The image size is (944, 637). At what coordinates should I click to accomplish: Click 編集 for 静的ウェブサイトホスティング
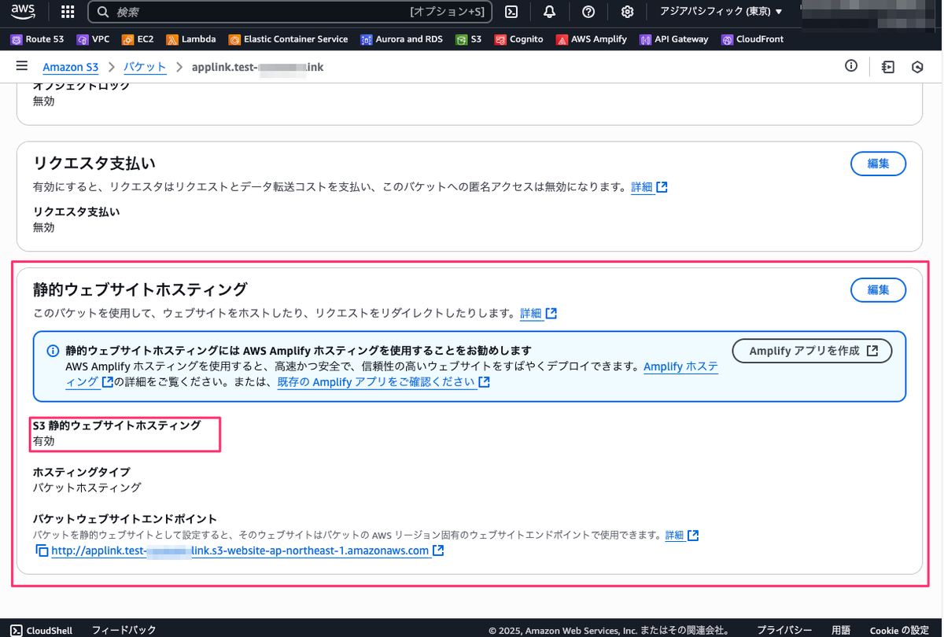(x=878, y=290)
